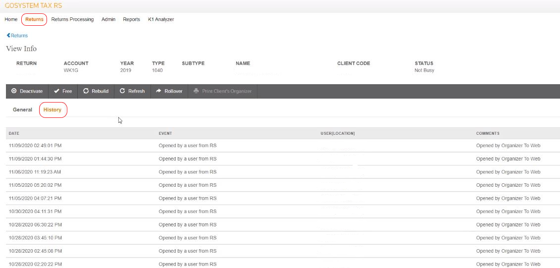Click the EVENT column header
Screen dimensions: 560x268
click(165, 133)
